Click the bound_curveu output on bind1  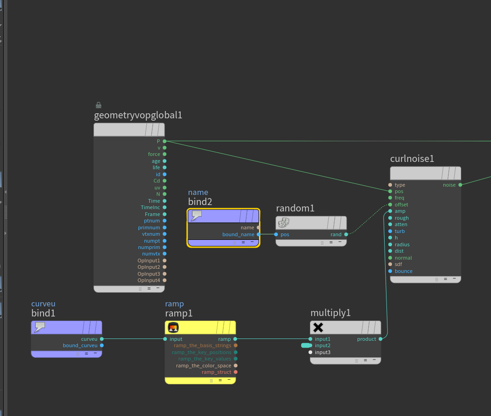click(x=102, y=345)
